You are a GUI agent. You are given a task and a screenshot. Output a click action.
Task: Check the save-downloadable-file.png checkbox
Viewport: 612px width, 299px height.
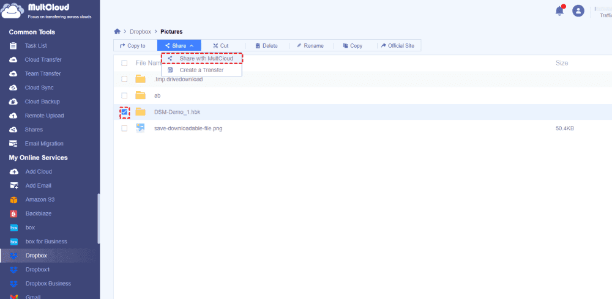[124, 128]
